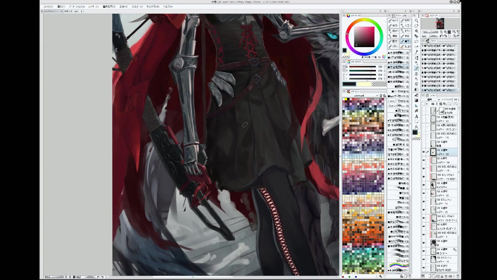
Task: Open the 編集 (Edit) menu
Action: [61, 6]
